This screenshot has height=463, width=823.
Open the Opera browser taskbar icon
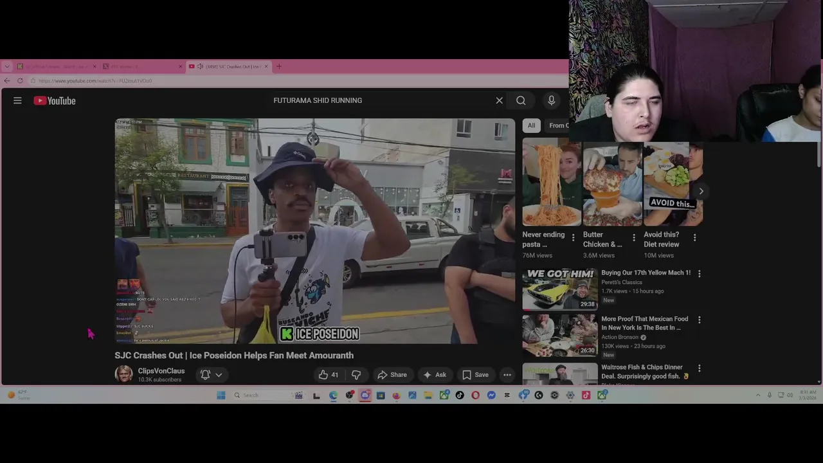(x=475, y=395)
